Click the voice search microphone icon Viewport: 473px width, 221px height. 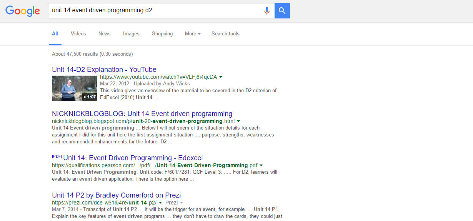coord(266,11)
